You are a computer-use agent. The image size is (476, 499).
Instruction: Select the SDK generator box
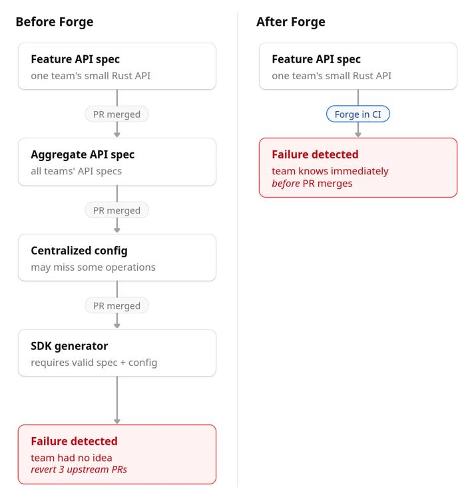117,353
